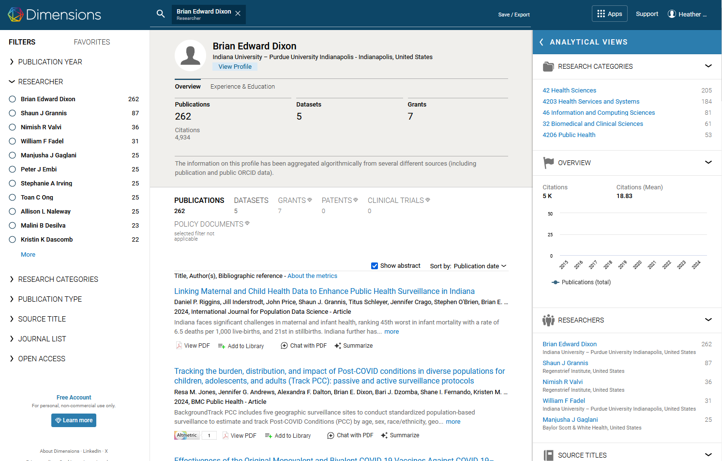
Task: Open View PDF for the Linking Maternal article
Action: coord(193,346)
